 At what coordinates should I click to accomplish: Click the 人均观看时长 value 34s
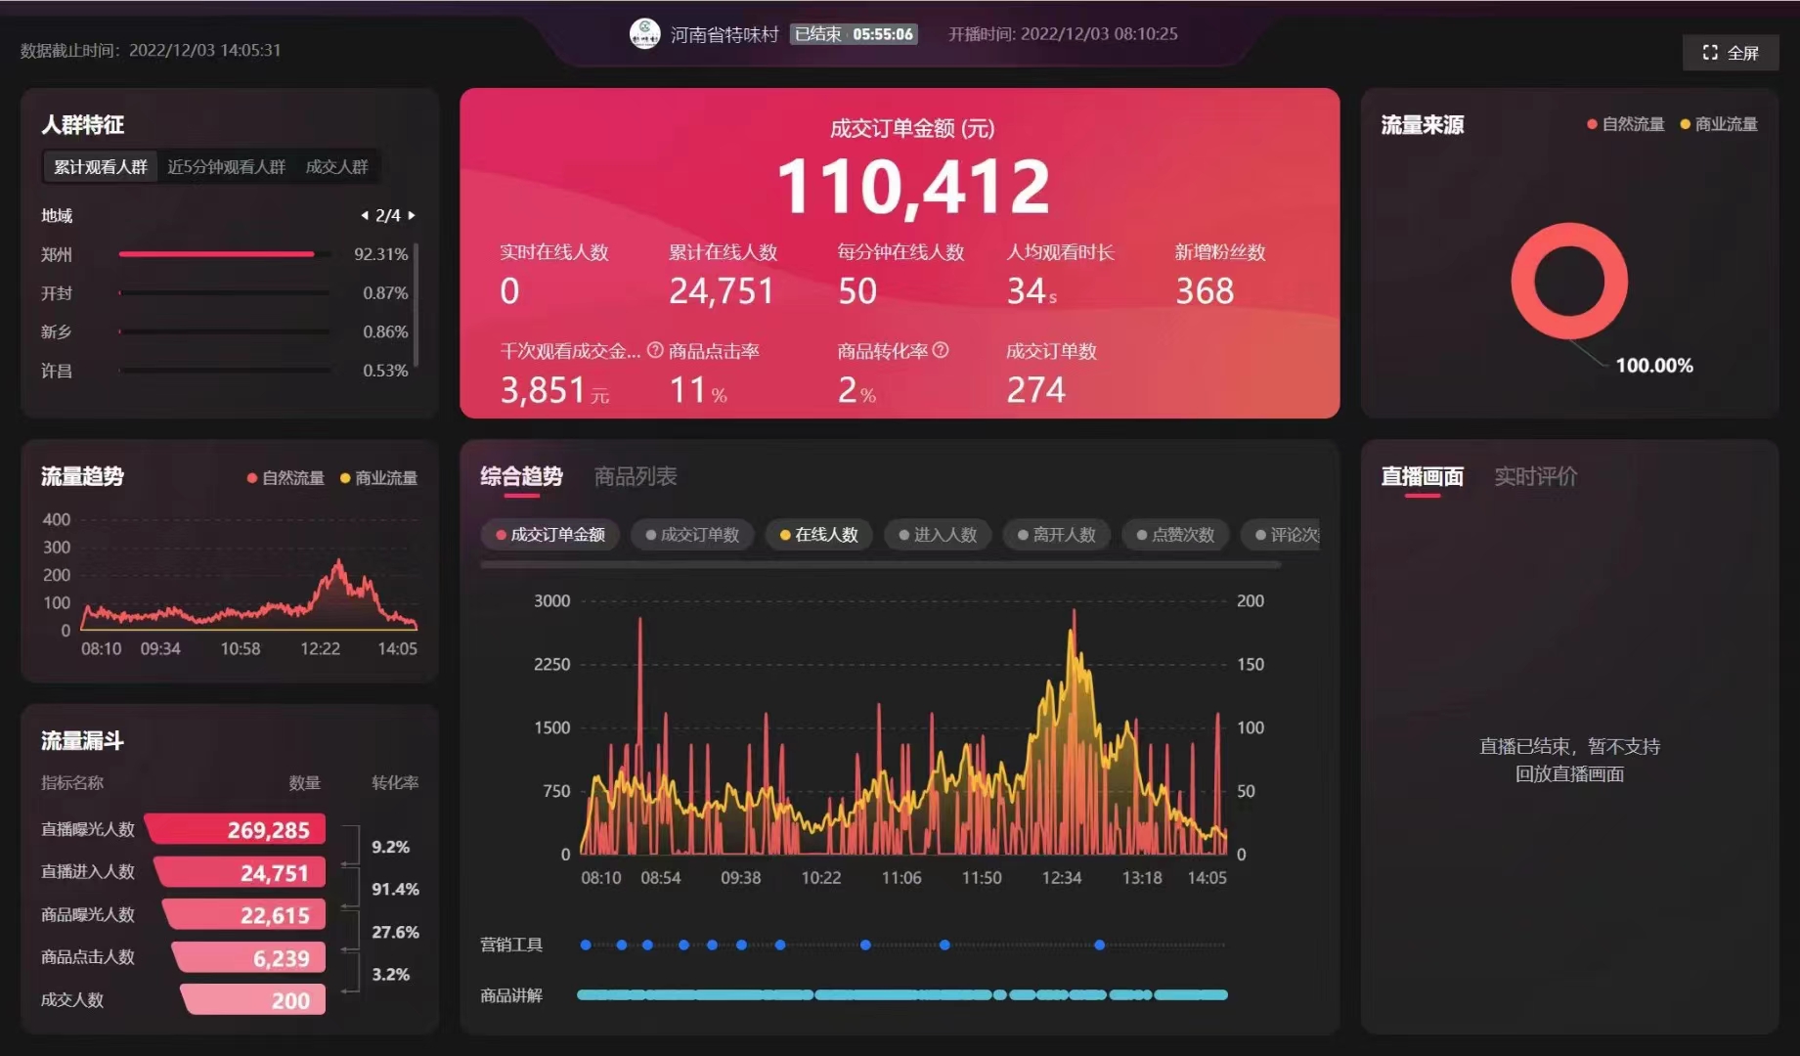tap(1032, 291)
